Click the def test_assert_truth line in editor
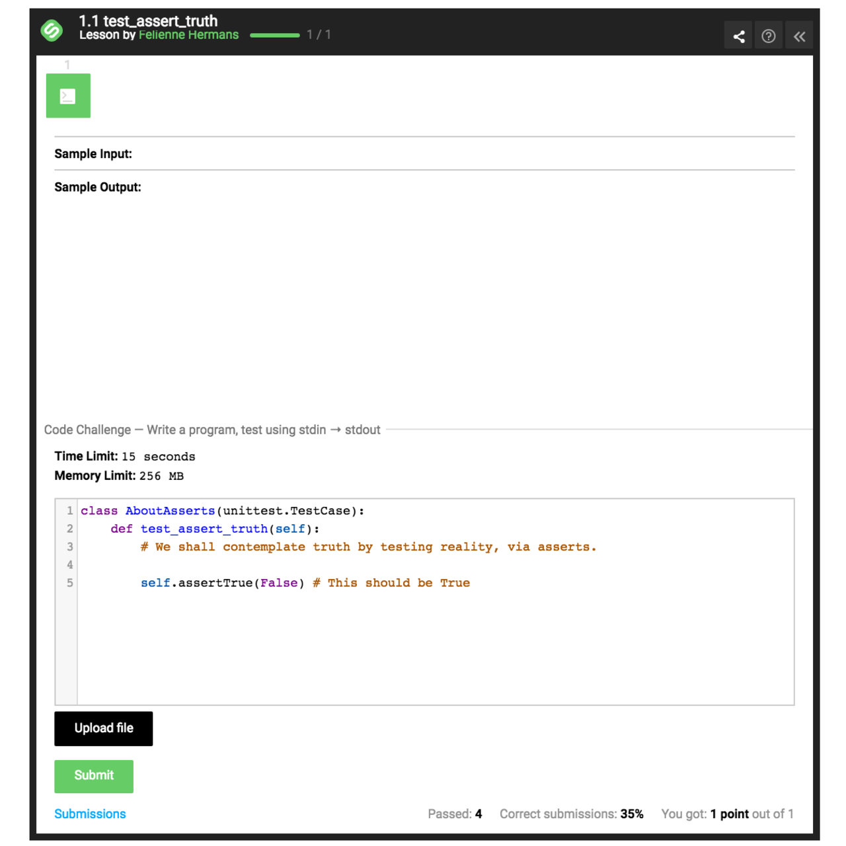This screenshot has width=846, height=846. pyautogui.click(x=215, y=529)
